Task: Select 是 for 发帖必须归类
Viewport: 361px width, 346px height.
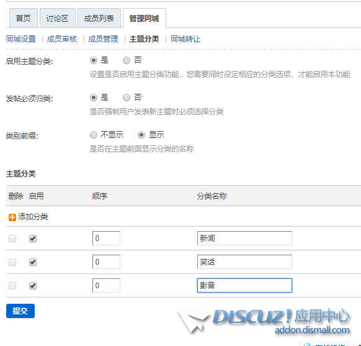Action: 94,98
